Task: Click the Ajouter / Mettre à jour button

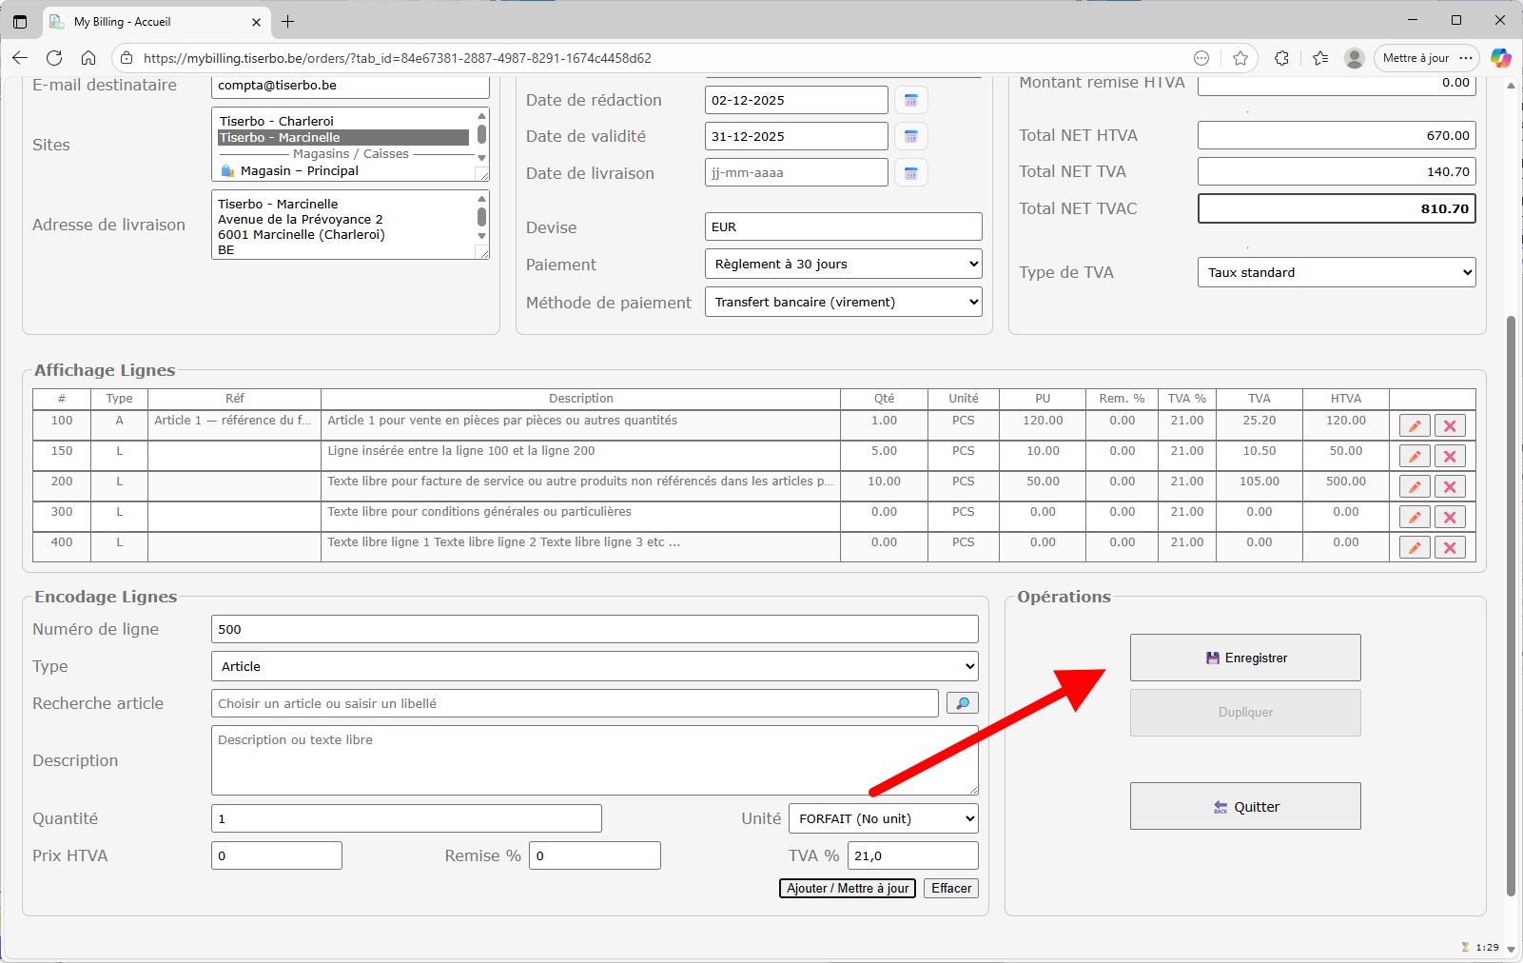Action: point(847,889)
